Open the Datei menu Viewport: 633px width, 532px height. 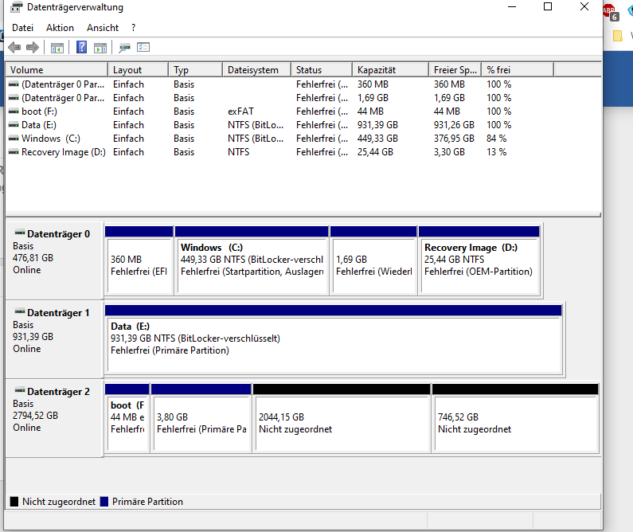pyautogui.click(x=22, y=28)
